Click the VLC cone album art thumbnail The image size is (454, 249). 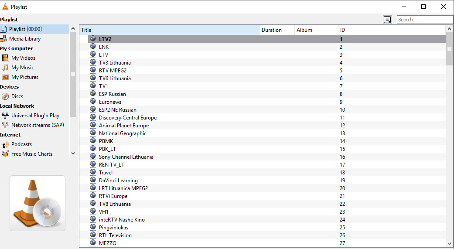(38, 203)
